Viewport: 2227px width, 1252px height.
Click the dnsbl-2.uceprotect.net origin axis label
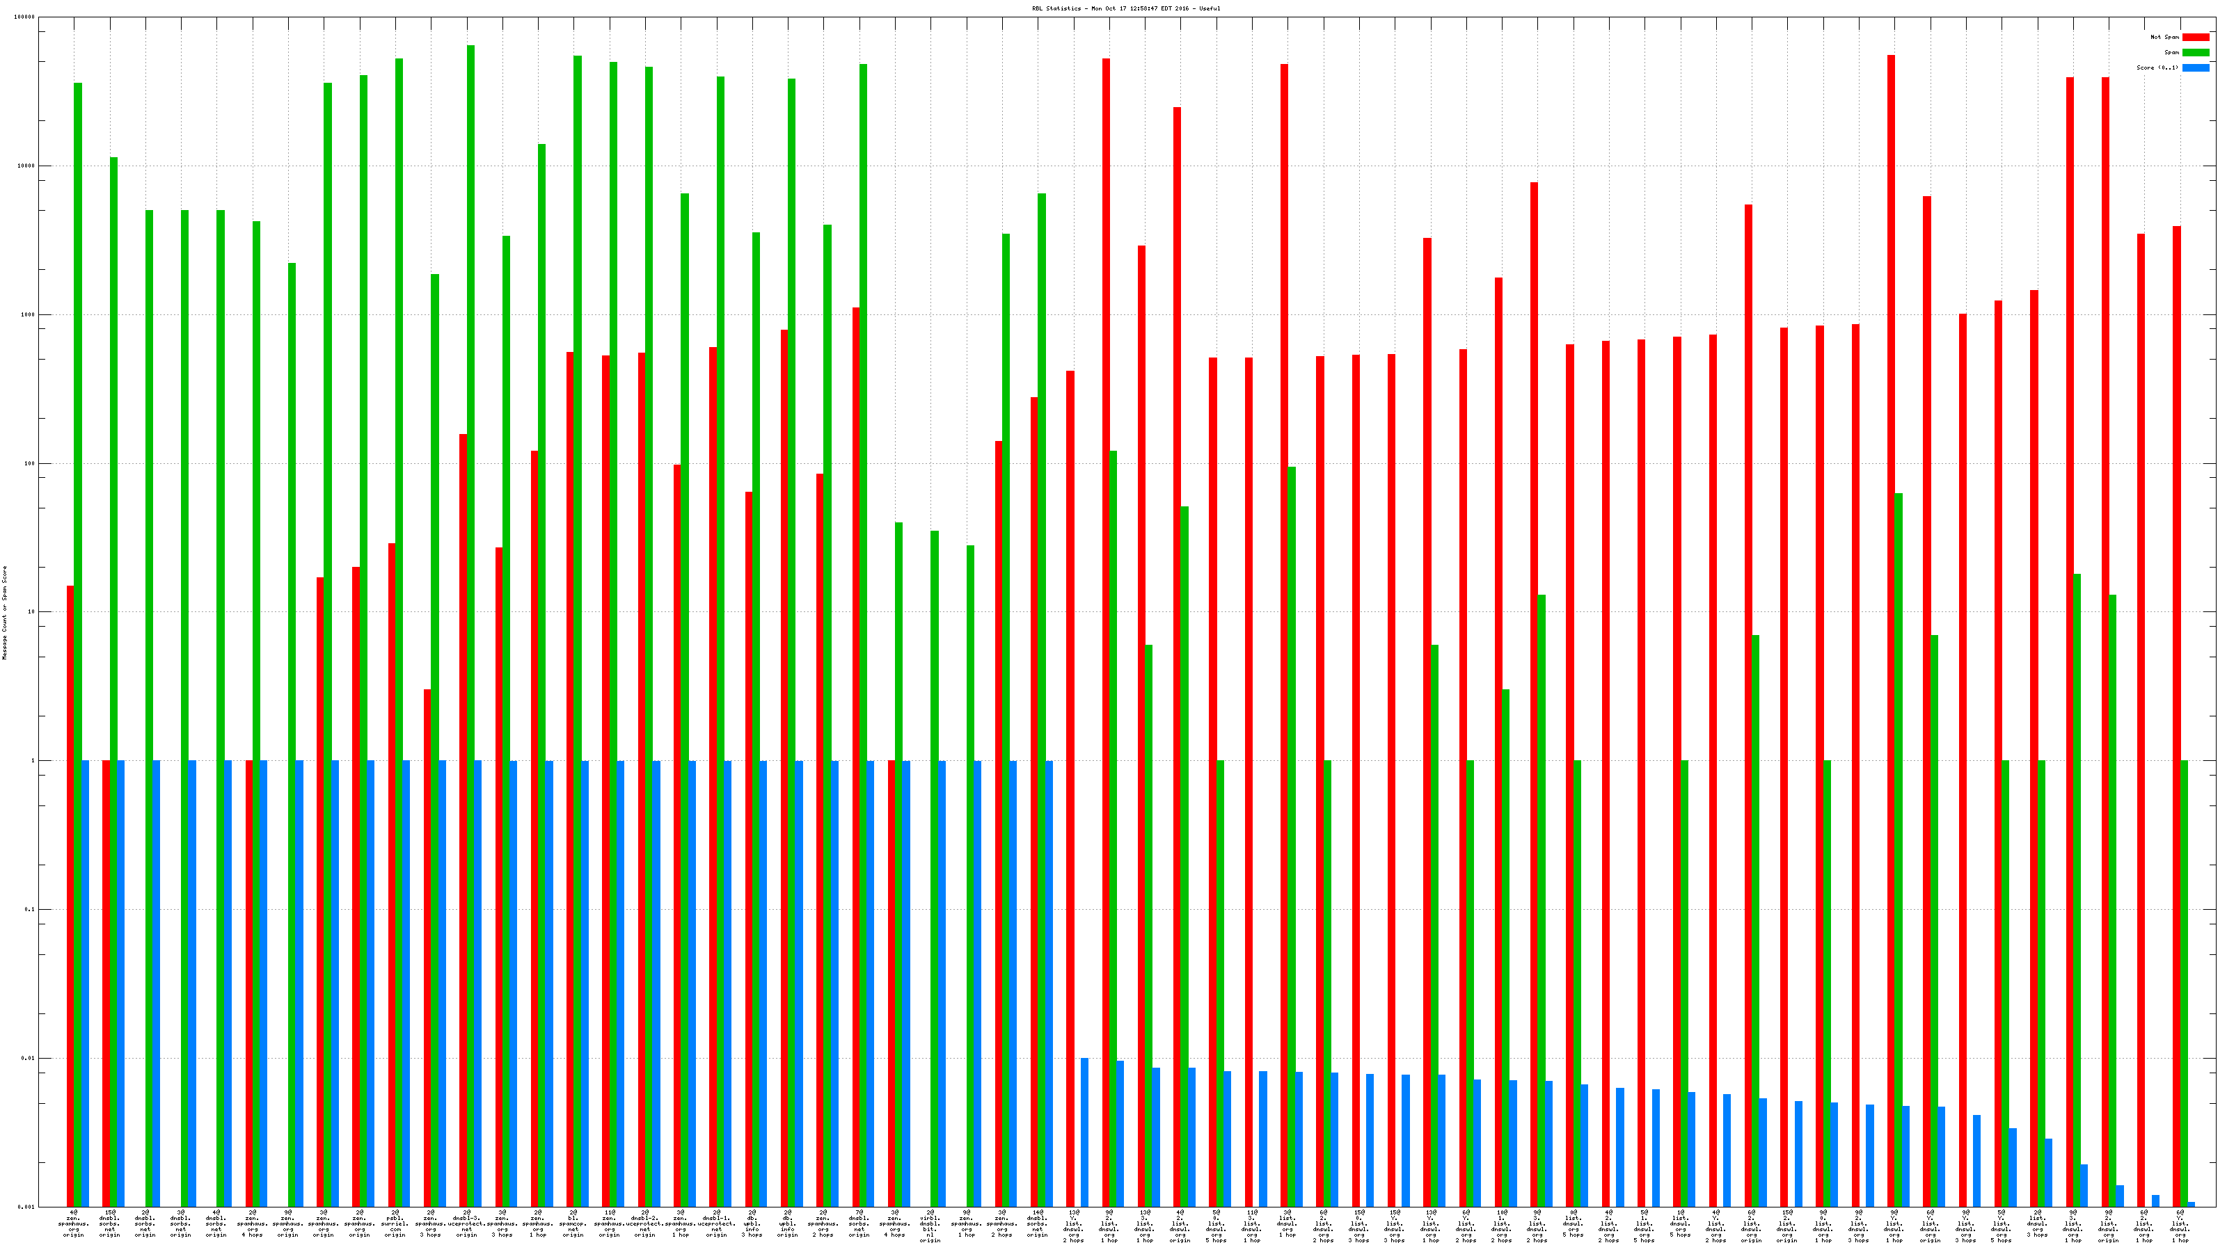(x=645, y=1223)
